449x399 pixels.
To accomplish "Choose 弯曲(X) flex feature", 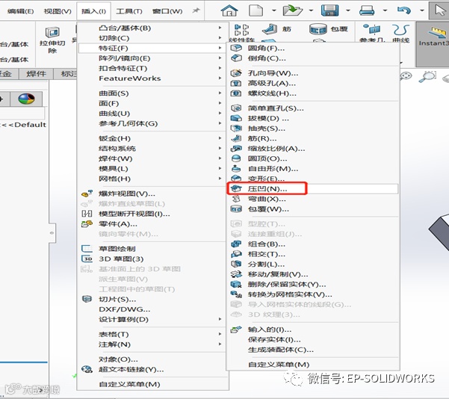I will (x=313, y=199).
